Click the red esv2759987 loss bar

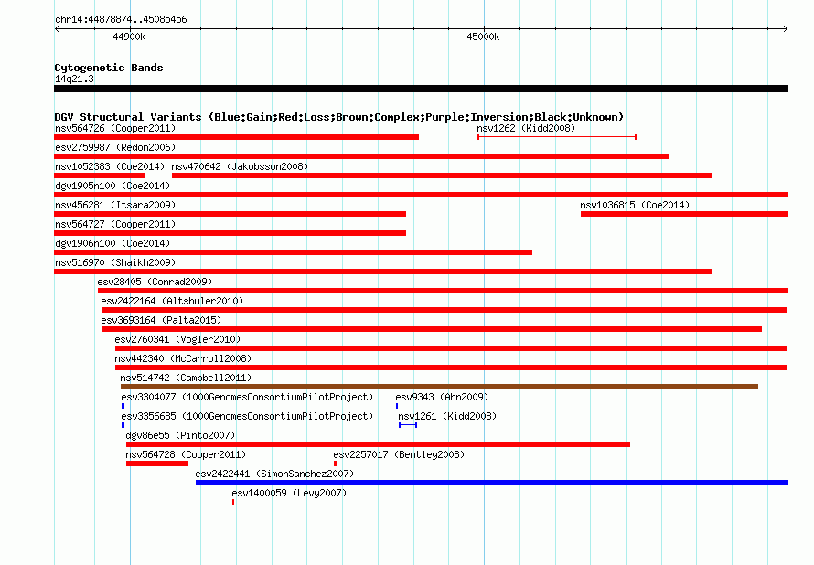pos(362,156)
